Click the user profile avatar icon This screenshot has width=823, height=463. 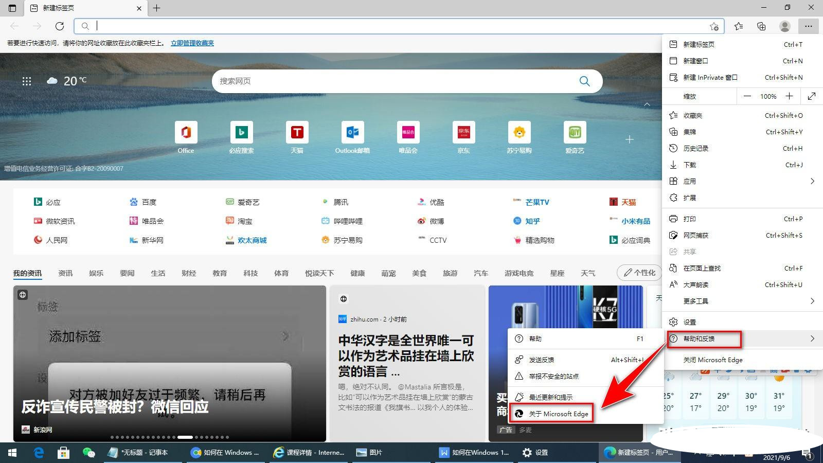[x=785, y=26]
